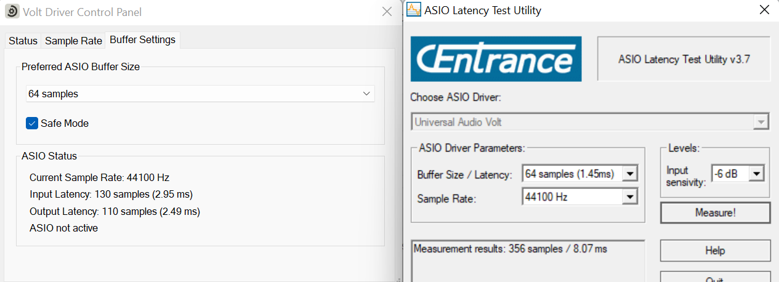Click the Measure! button
Screen dimensions: 779x282
[x=716, y=213]
